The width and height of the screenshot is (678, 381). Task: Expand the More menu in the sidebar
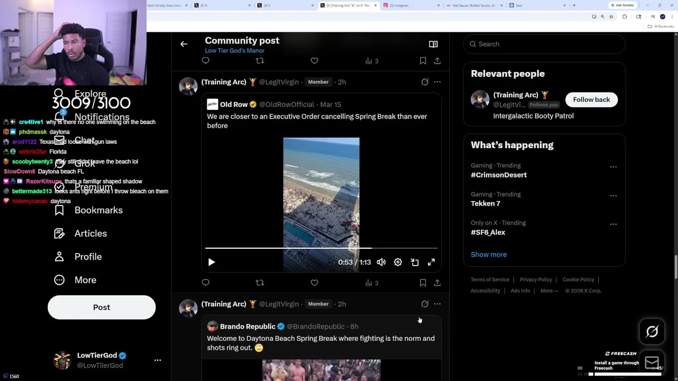[75, 280]
